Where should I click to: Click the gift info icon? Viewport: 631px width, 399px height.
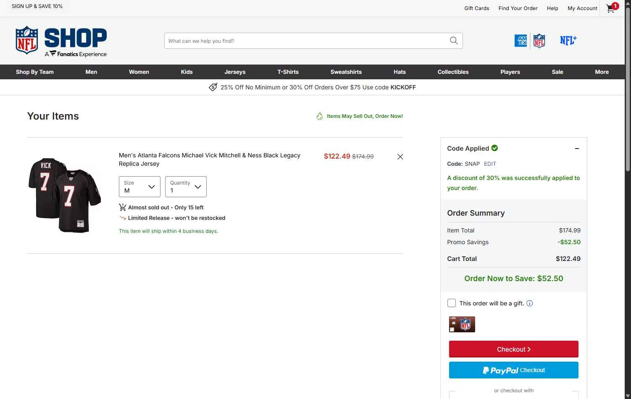(530, 303)
